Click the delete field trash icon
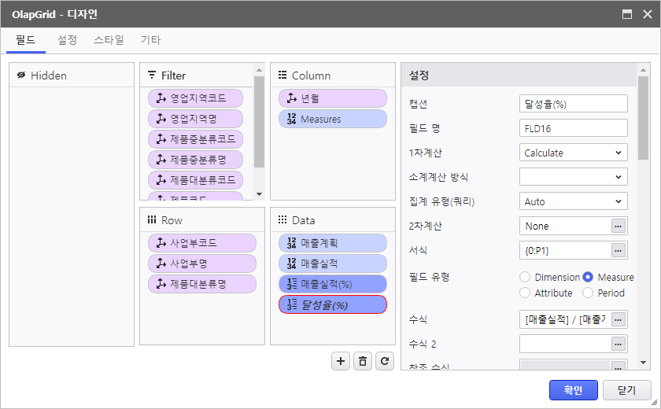 pos(362,361)
